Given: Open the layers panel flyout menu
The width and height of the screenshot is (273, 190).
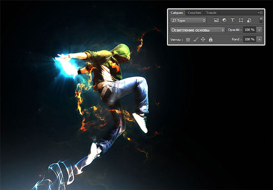Looking at the screenshot, I should (260, 13).
